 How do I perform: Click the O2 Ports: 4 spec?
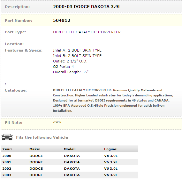pos(63,67)
